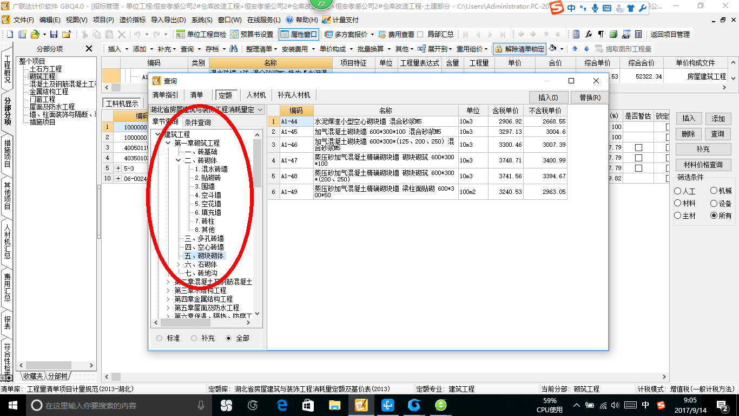Open the 湖北省房屋建筑 quota library dropdown

click(260, 110)
